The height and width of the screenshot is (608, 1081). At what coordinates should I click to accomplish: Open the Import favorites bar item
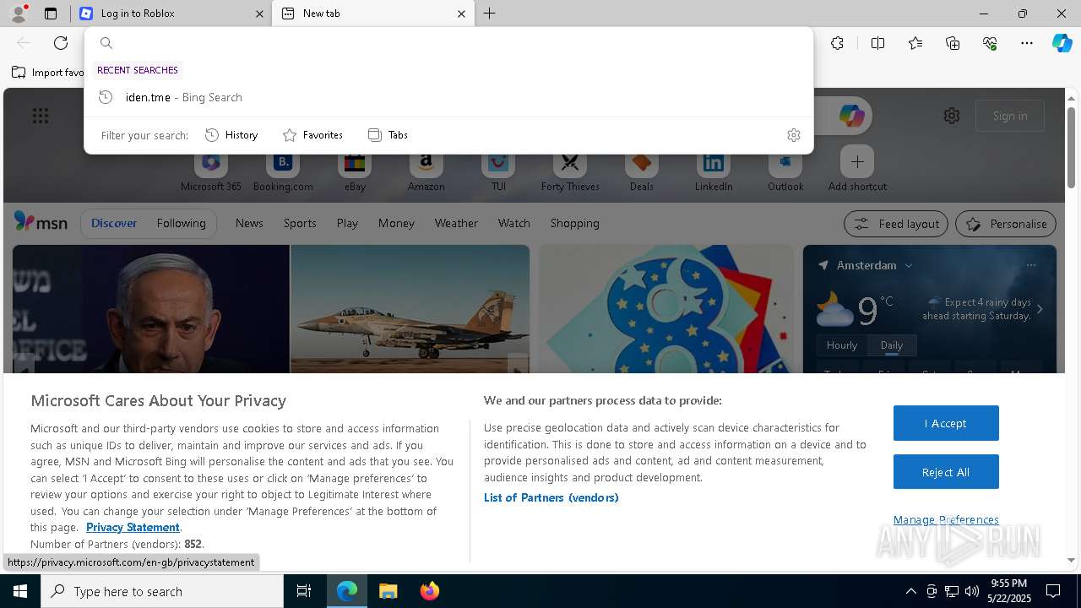(x=47, y=73)
